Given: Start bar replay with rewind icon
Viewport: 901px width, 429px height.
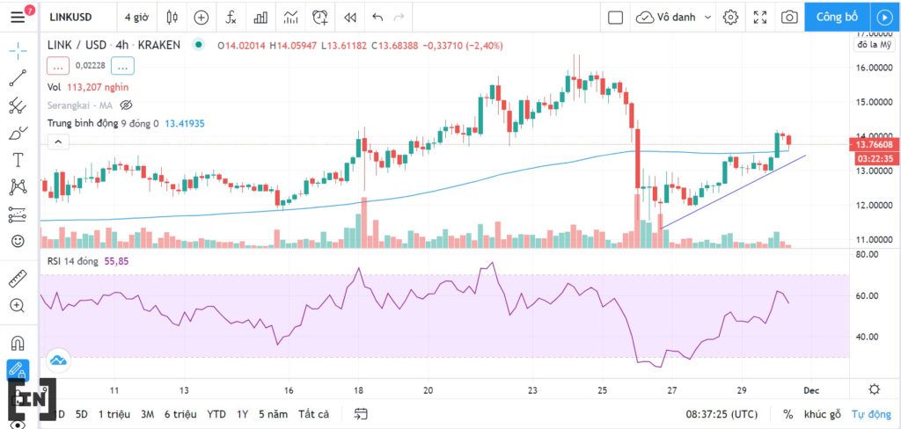Looking at the screenshot, I should click(349, 18).
